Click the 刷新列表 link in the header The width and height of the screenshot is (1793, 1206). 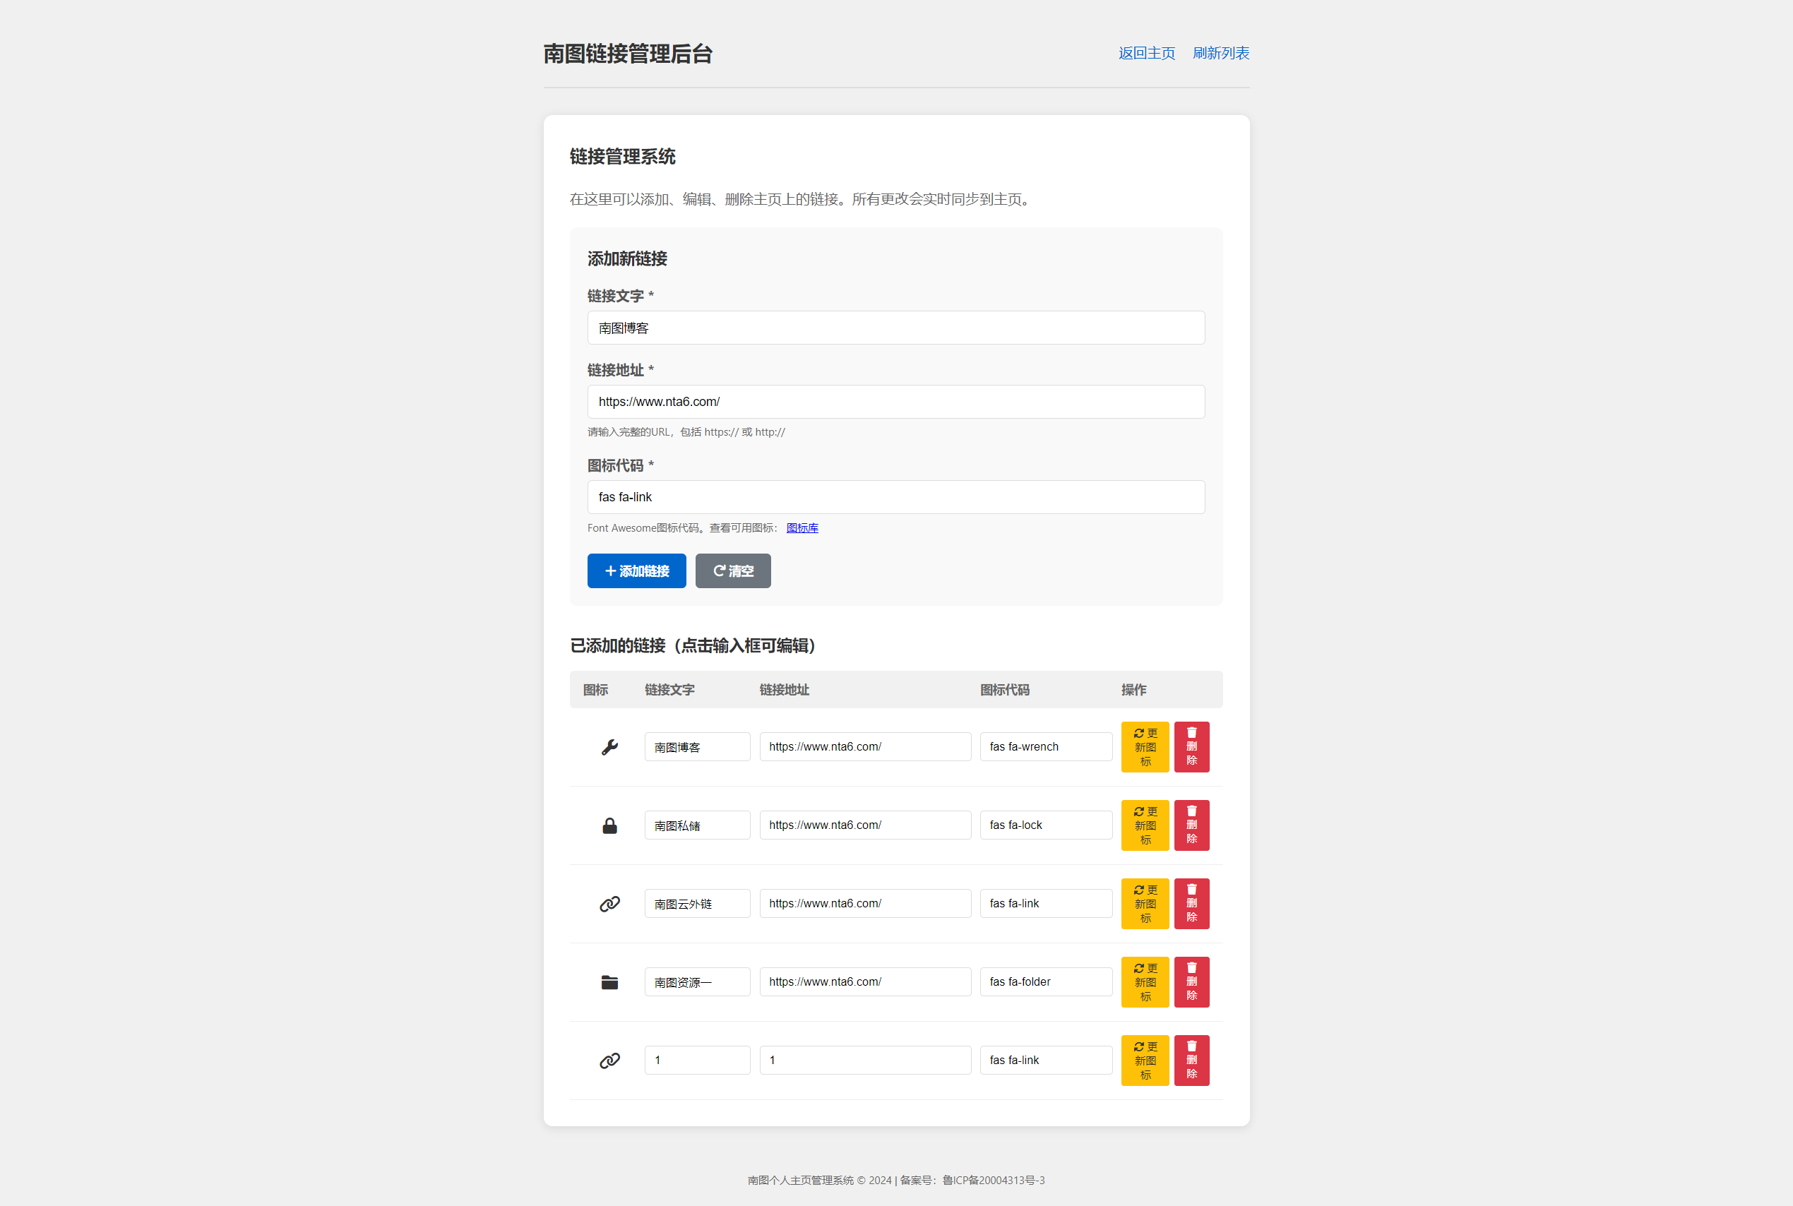[x=1221, y=52]
